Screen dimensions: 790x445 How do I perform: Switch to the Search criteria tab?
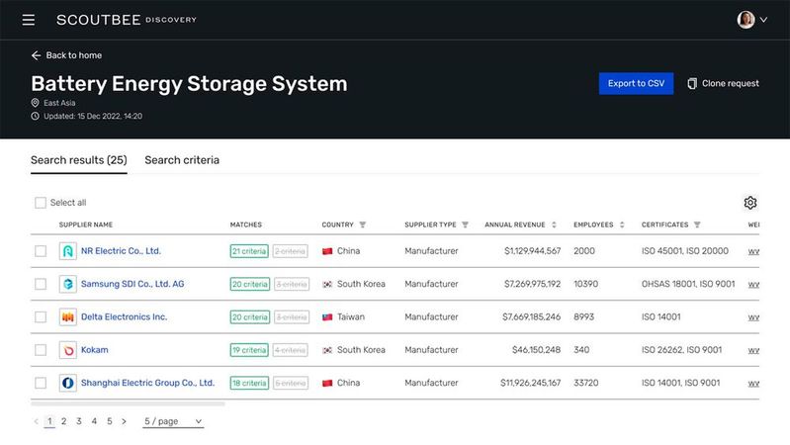pyautogui.click(x=182, y=160)
